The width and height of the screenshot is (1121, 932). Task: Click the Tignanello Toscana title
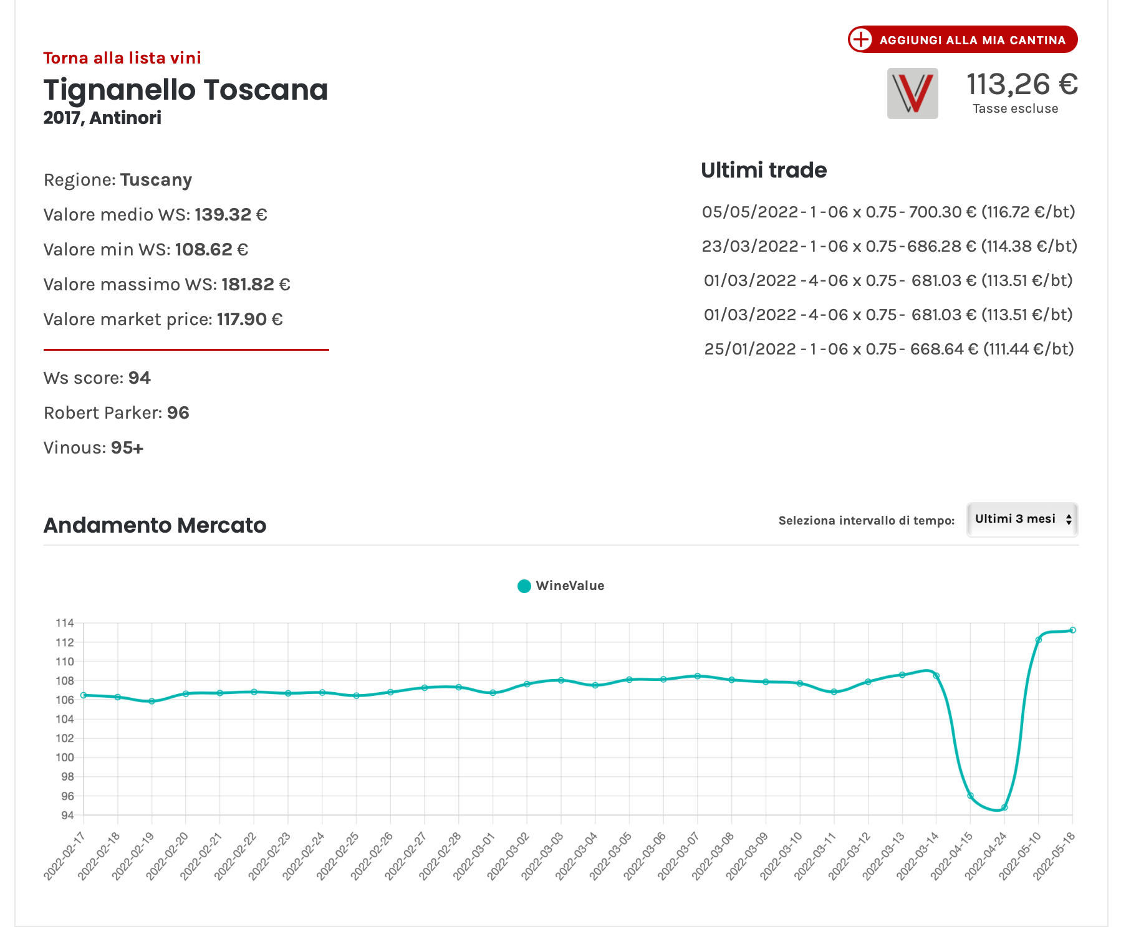click(186, 90)
